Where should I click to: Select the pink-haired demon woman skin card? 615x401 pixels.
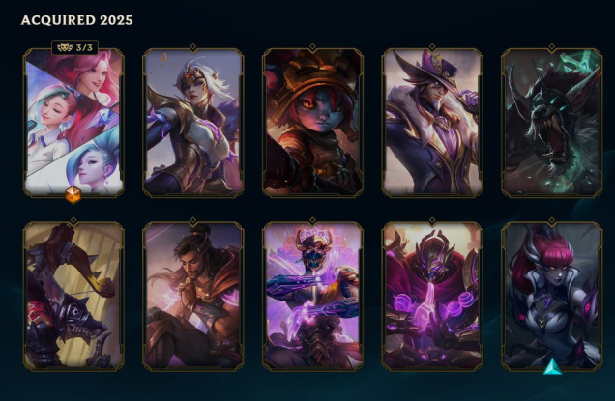[x=552, y=297]
